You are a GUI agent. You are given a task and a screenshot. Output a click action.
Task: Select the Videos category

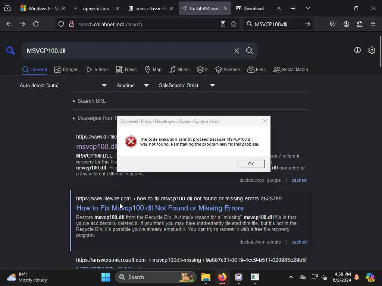(97, 70)
